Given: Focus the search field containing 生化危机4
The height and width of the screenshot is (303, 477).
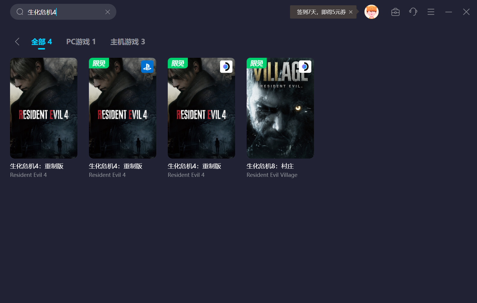Looking at the screenshot, I should 63,12.
